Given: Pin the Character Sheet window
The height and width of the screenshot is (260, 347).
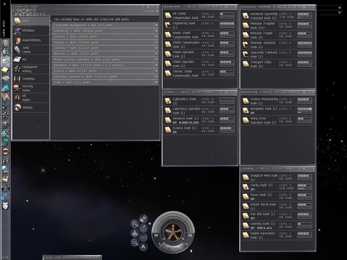Looking at the screenshot, I should (144, 7).
